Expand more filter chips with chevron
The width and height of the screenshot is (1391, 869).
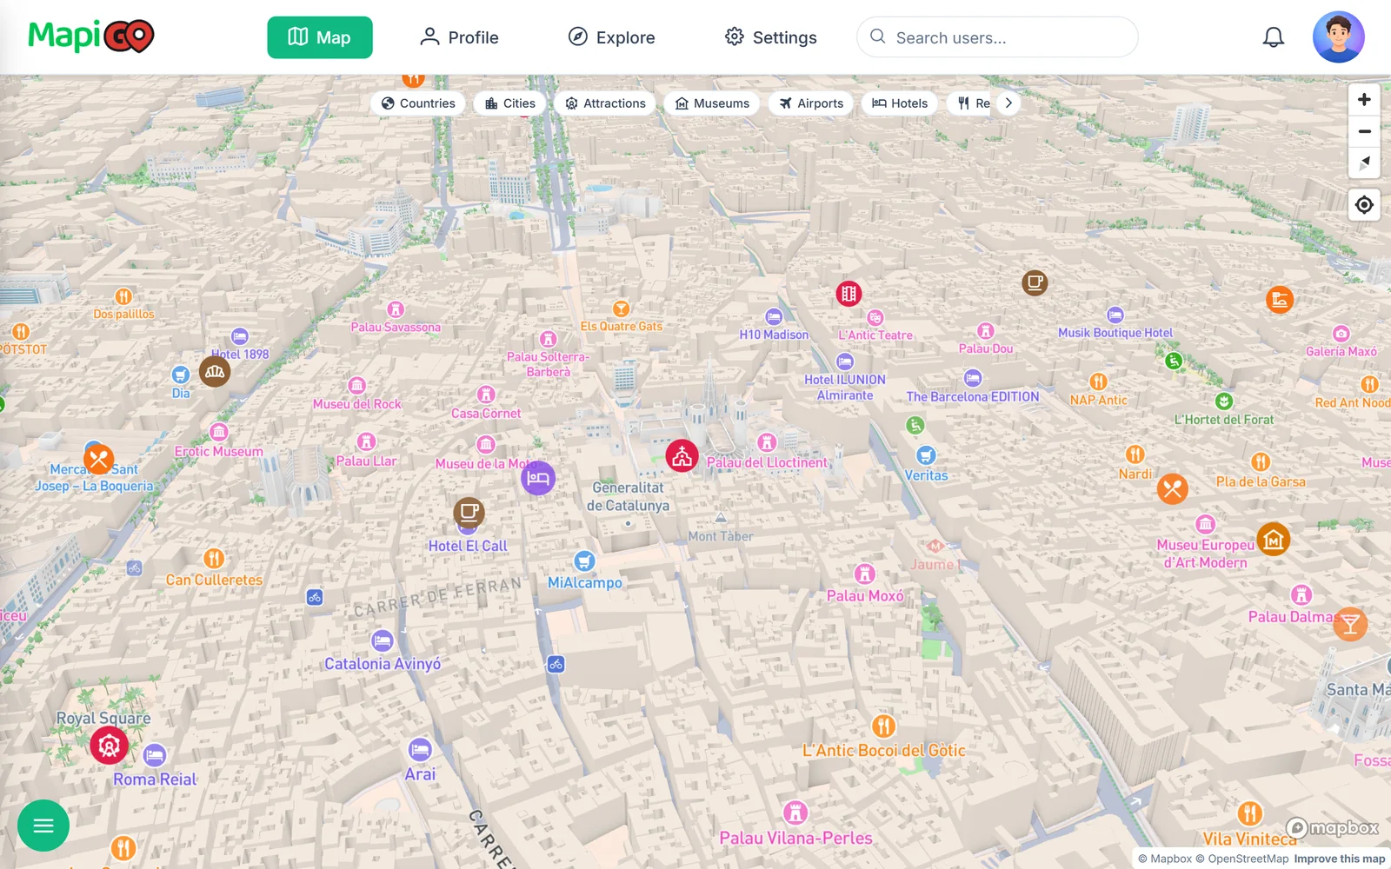coord(1008,103)
